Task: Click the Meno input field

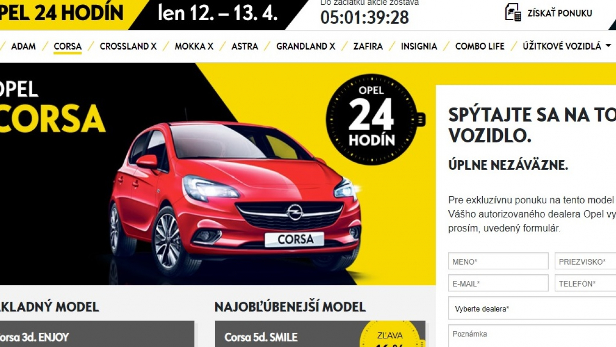Action: click(x=498, y=261)
